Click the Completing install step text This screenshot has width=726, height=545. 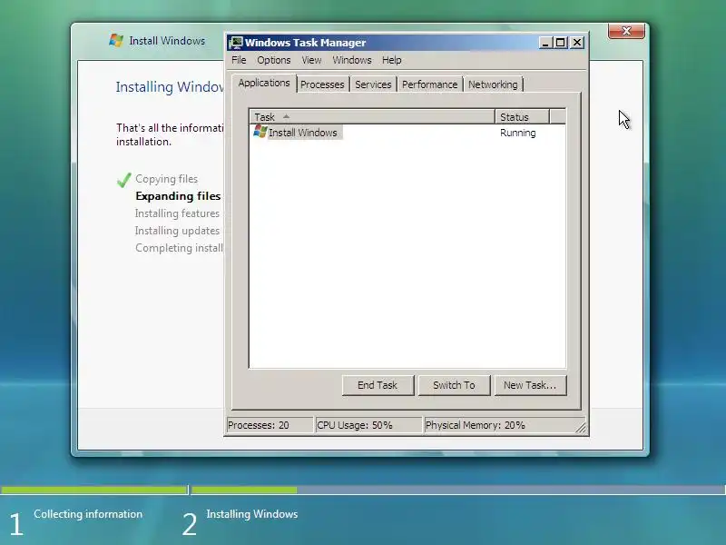point(179,248)
